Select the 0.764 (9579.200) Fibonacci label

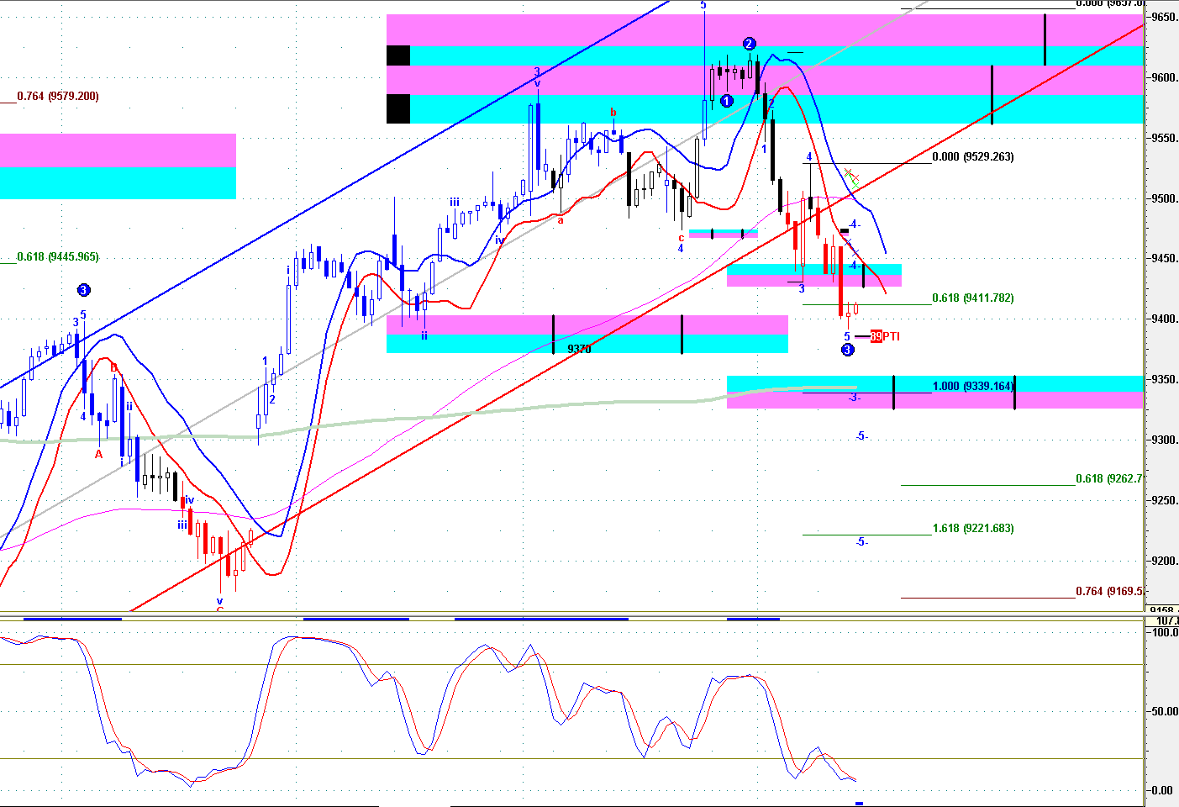58,97
